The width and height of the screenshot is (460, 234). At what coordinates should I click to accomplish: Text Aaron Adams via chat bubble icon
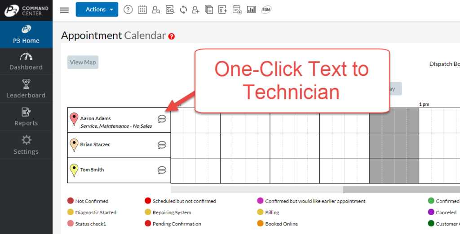pos(162,119)
